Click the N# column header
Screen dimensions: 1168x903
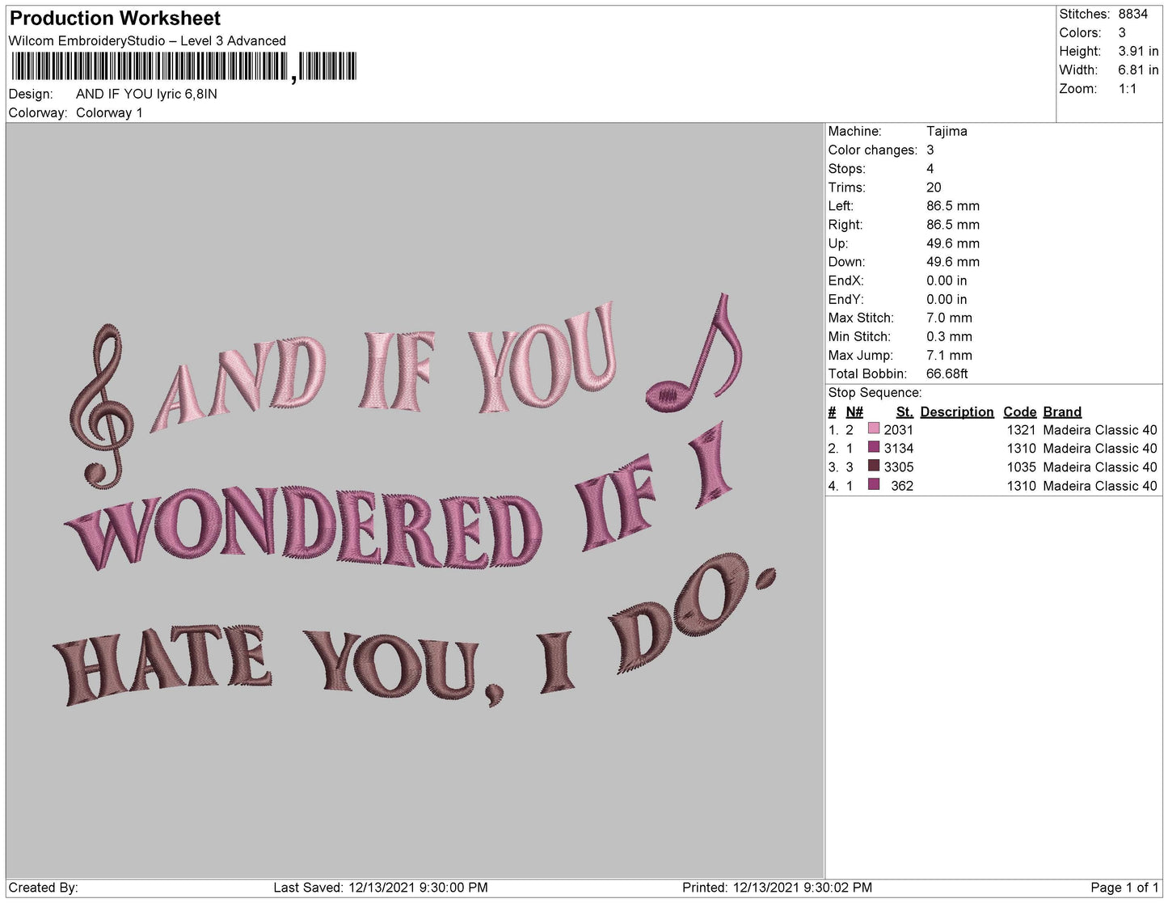(854, 411)
